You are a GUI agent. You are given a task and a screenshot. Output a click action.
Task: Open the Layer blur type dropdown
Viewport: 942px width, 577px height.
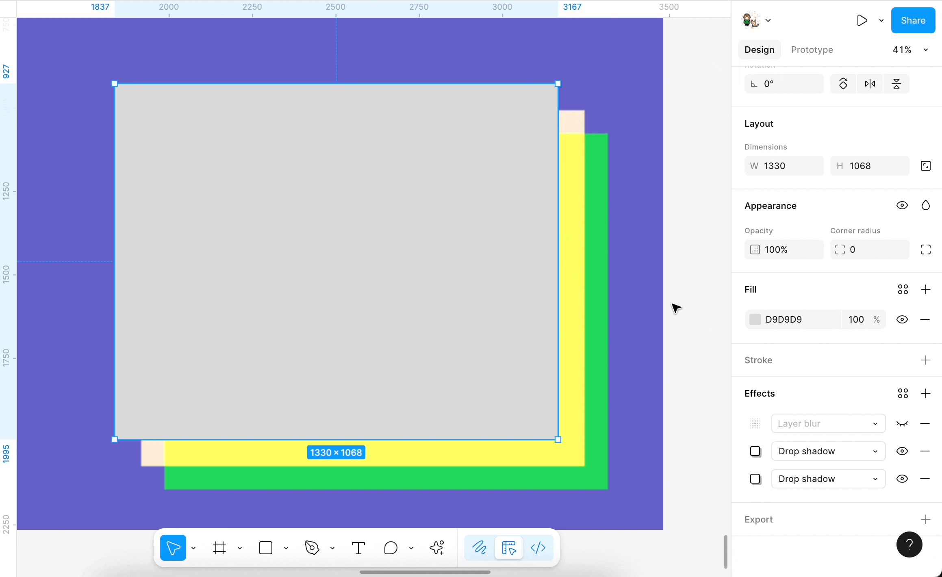pos(828,423)
